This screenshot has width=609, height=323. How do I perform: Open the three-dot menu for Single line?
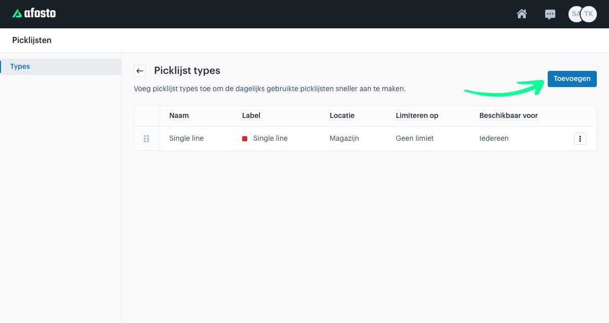pos(580,139)
